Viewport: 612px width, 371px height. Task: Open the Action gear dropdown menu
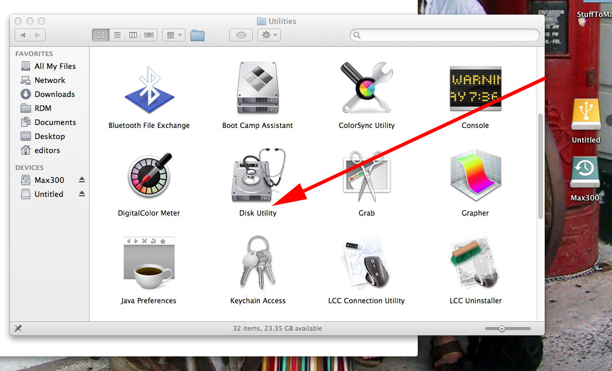269,35
